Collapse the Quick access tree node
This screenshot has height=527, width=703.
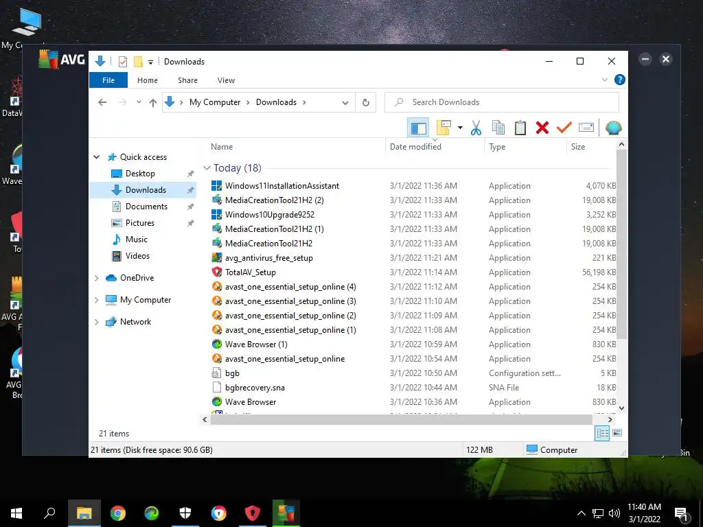click(96, 157)
